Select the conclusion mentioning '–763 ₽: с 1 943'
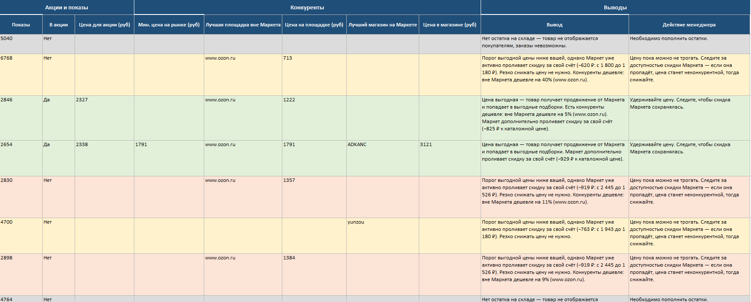Screen dimensions: 751x302 click(x=555, y=236)
